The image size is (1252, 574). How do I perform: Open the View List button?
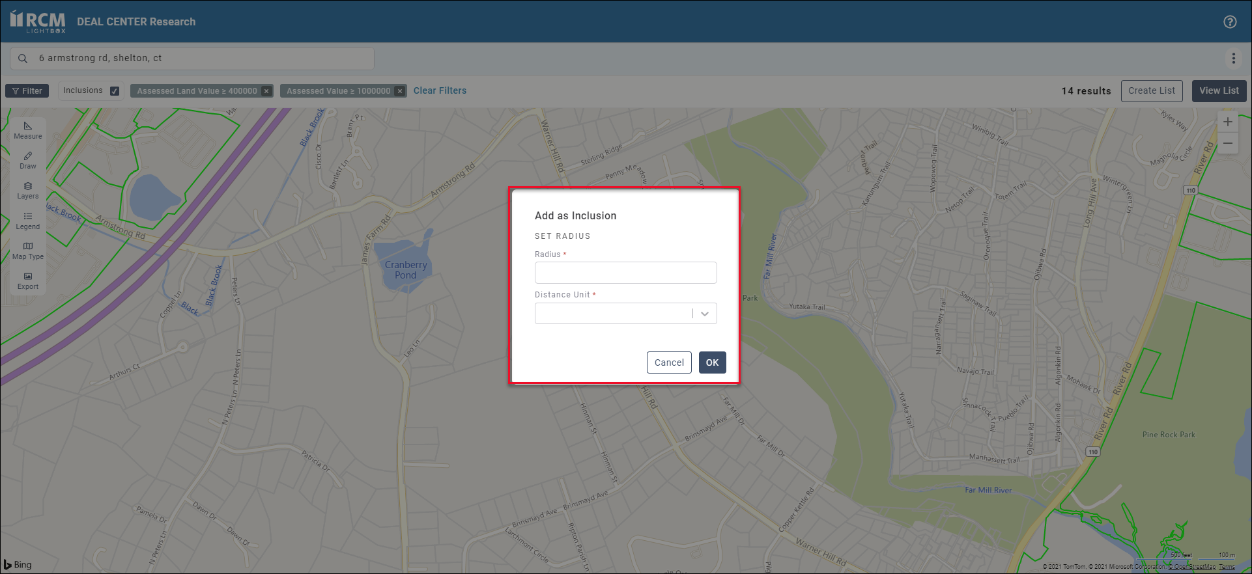click(1219, 90)
